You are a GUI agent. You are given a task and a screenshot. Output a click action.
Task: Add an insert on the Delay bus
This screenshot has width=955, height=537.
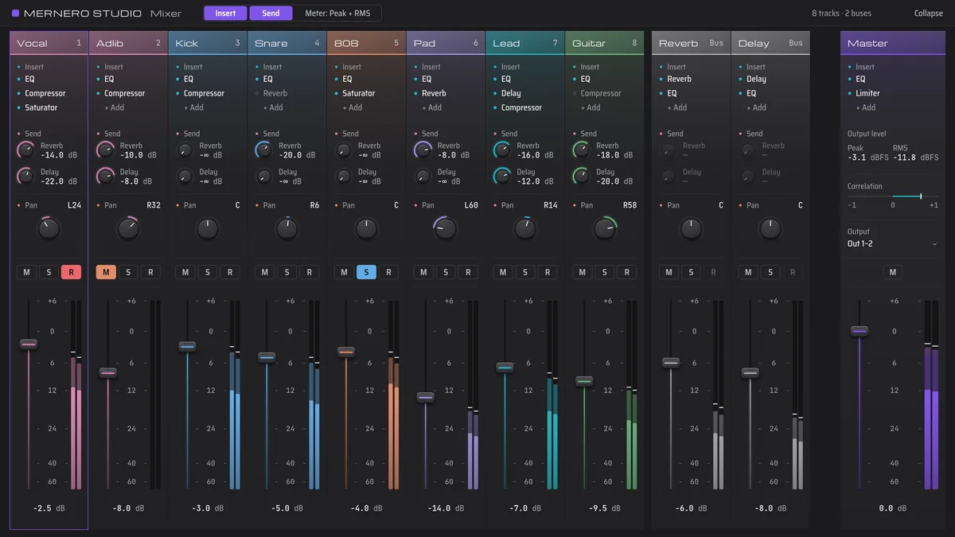(x=756, y=107)
